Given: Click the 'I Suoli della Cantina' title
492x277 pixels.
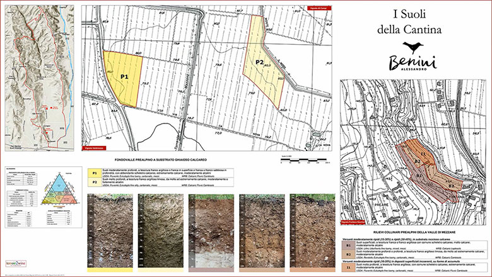Looking at the screenshot, I should [409, 22].
